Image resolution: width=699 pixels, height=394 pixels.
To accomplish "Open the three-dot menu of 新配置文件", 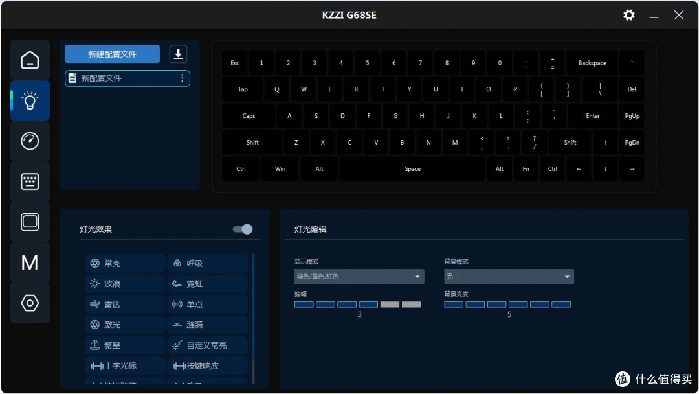I will pyautogui.click(x=182, y=78).
